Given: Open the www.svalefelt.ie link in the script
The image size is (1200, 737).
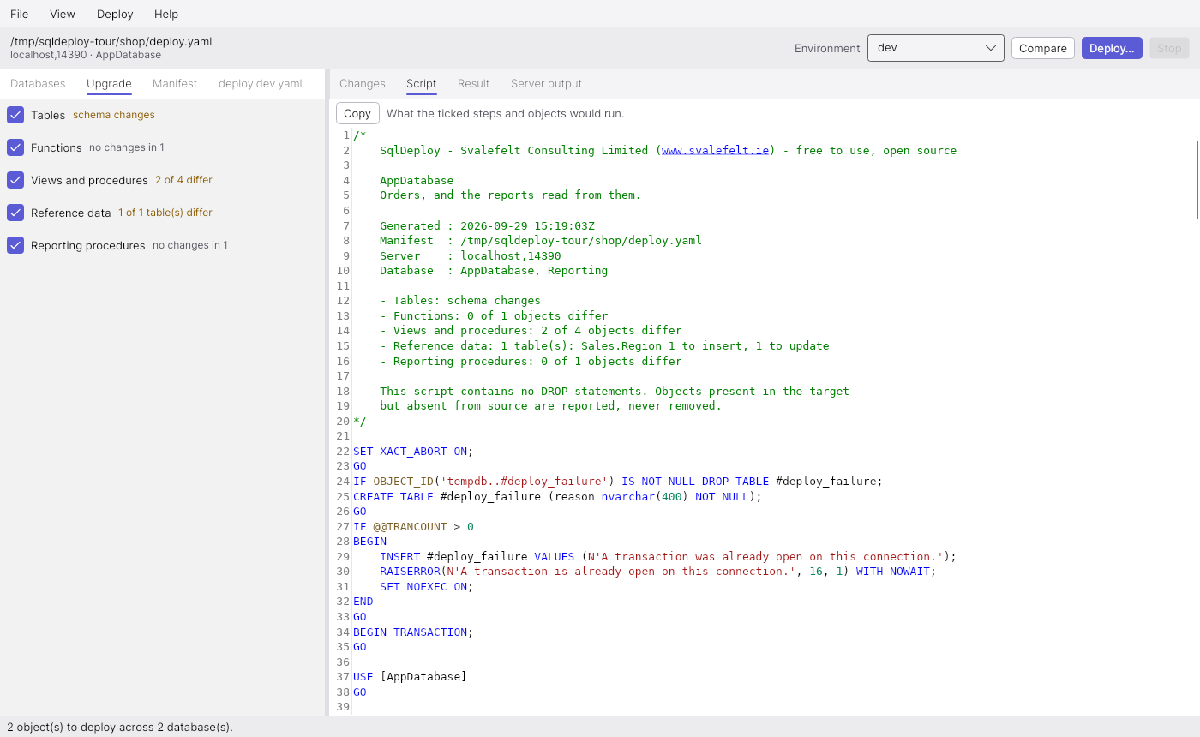Looking at the screenshot, I should [716, 151].
